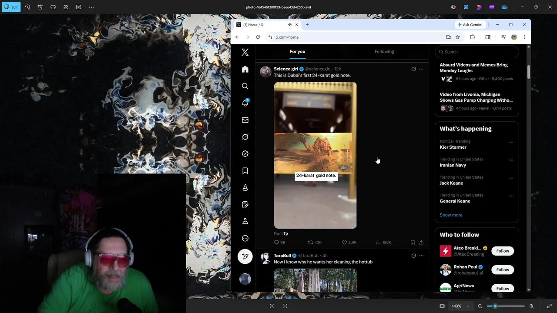The image size is (557, 313).
Task: Open the Chrome three-dot menu
Action: point(524,37)
